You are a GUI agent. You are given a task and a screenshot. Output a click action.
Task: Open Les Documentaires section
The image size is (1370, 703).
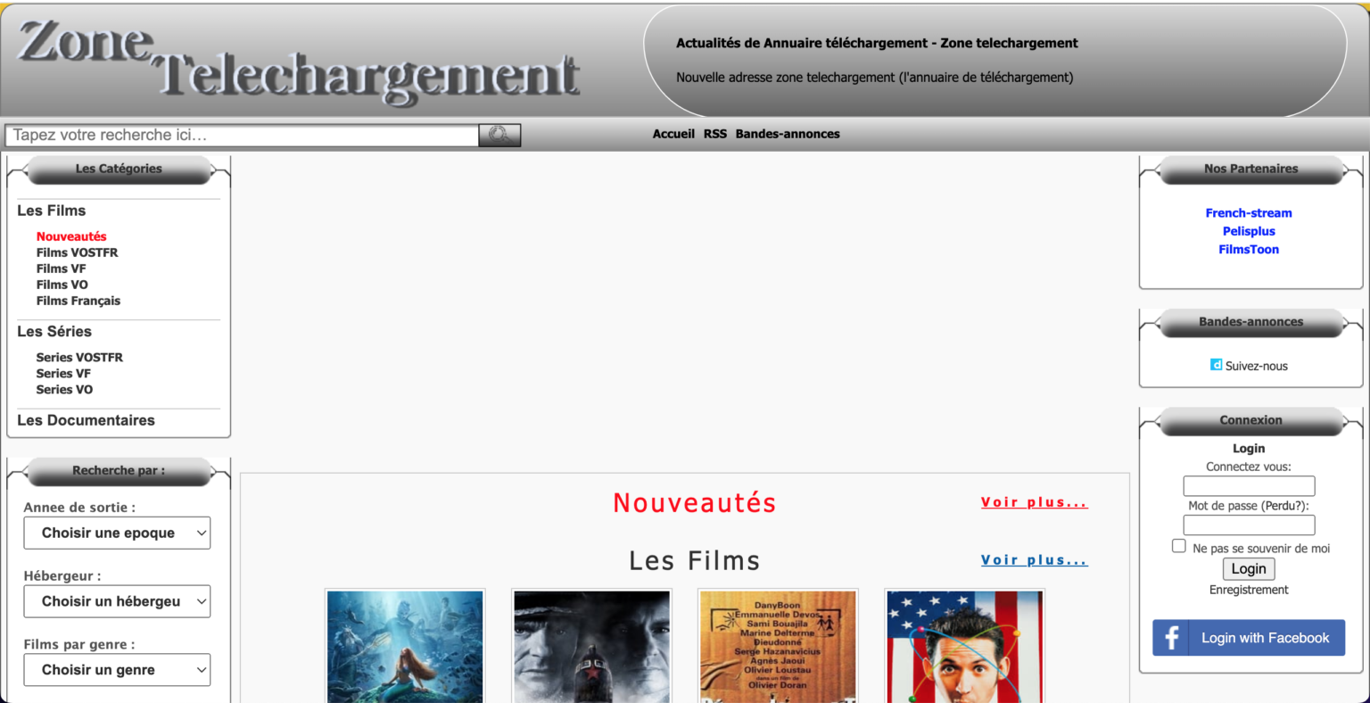86,420
